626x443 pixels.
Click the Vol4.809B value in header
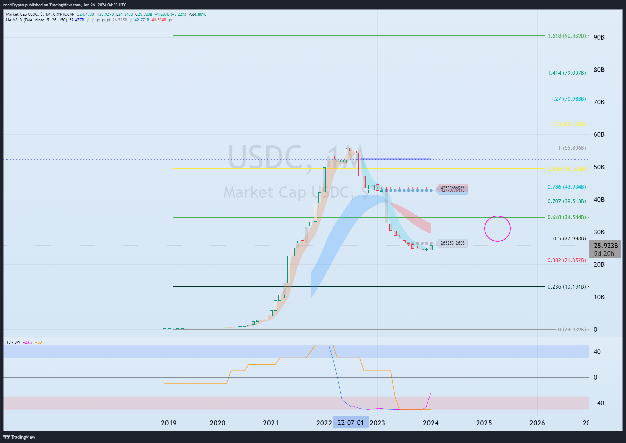tap(198, 14)
